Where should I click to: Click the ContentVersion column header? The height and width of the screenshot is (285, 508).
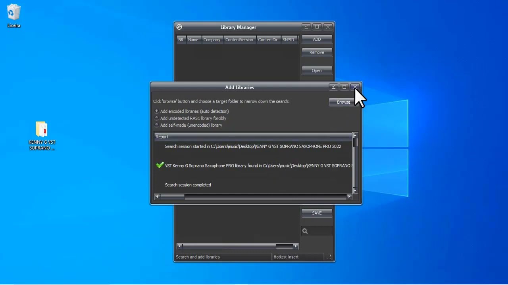[239, 40]
